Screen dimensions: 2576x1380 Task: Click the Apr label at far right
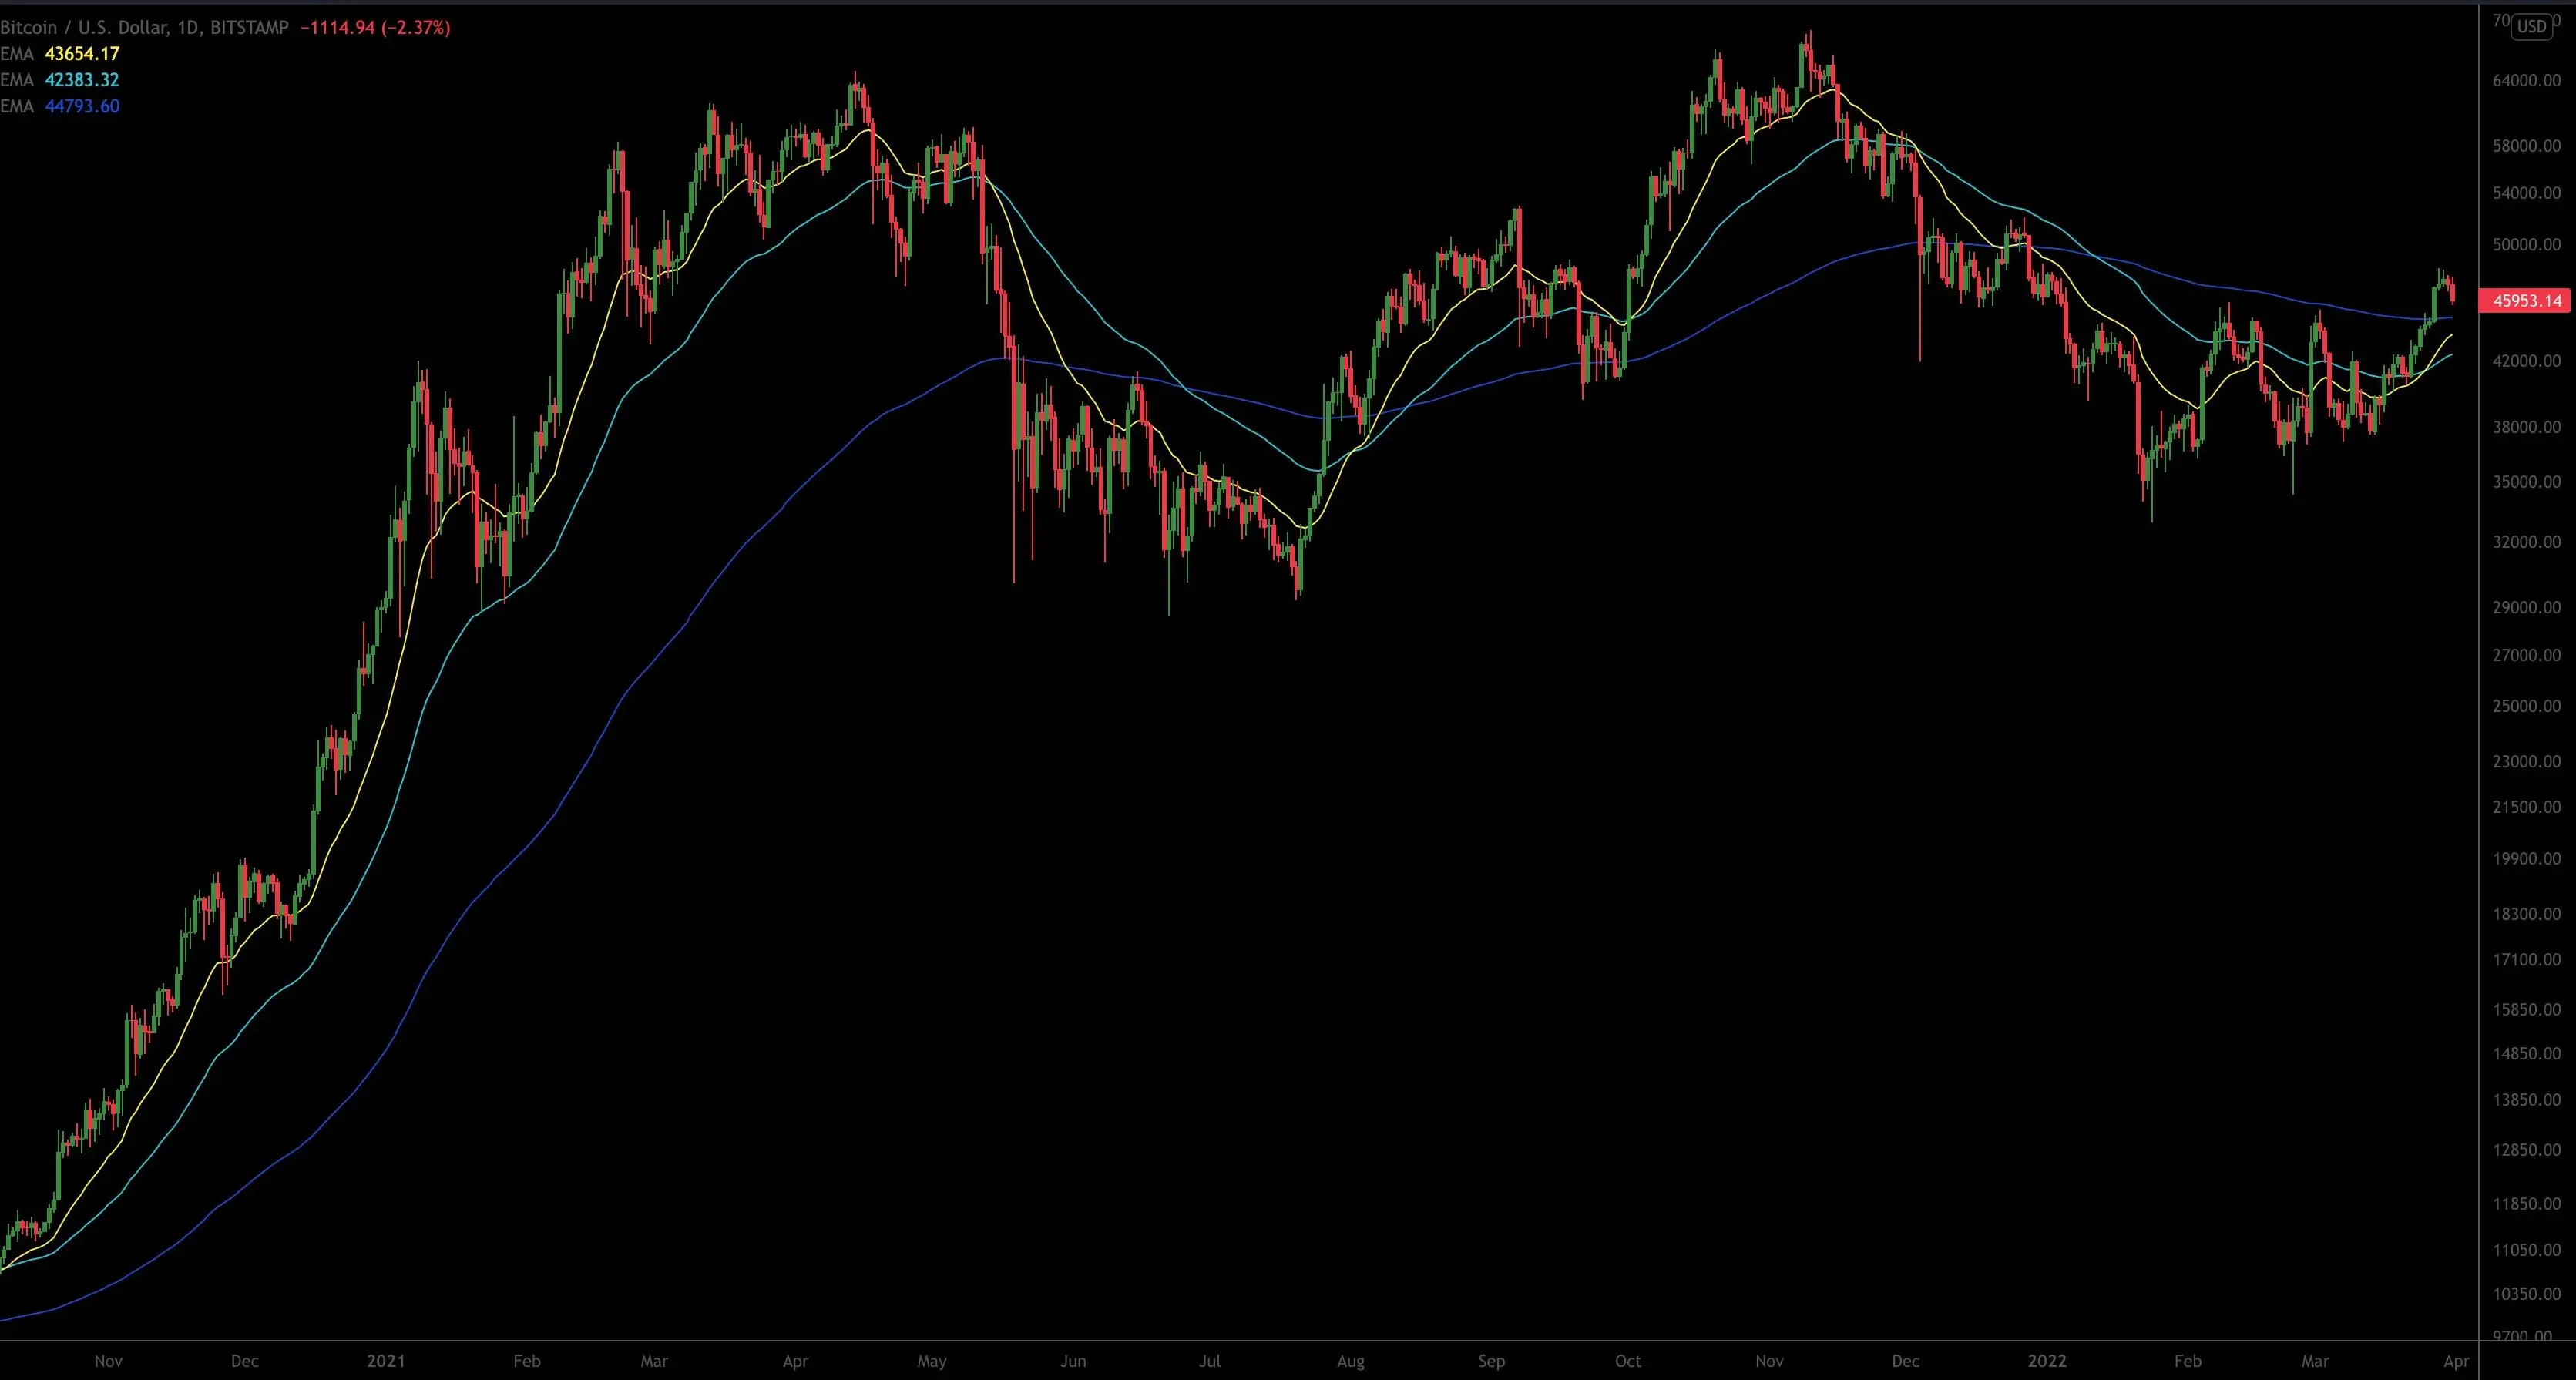tap(2456, 1361)
